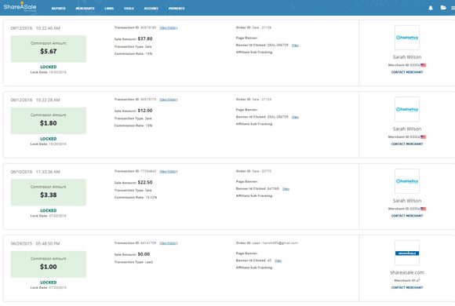
Task: Open the Tools menu
Action: (x=129, y=9)
